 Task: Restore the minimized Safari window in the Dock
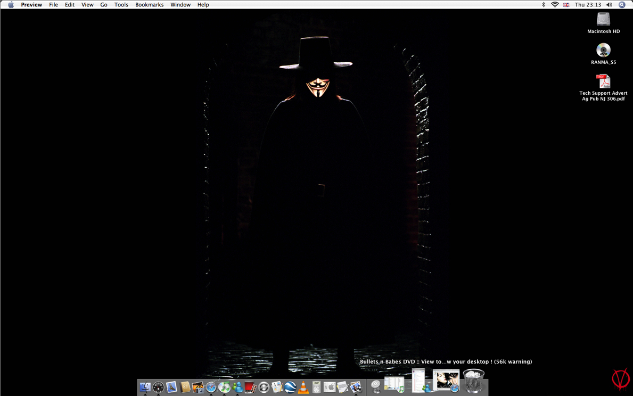[x=446, y=380]
